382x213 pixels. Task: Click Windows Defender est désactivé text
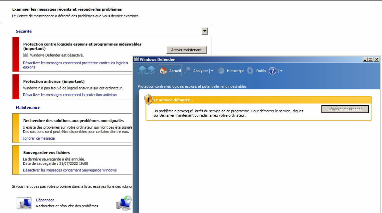click(57, 55)
